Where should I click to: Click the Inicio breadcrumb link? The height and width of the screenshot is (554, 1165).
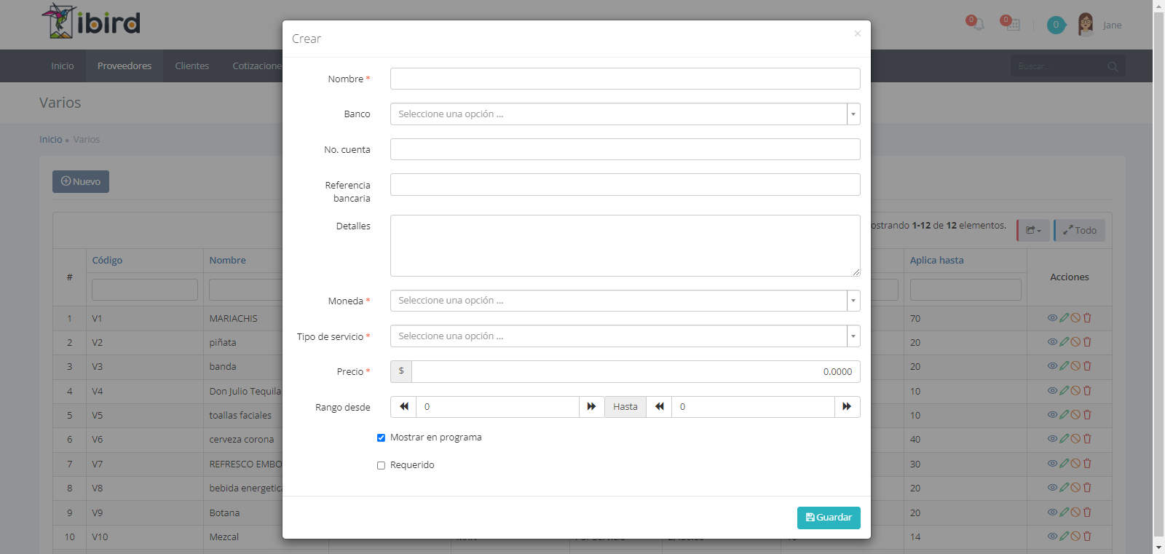(x=51, y=140)
